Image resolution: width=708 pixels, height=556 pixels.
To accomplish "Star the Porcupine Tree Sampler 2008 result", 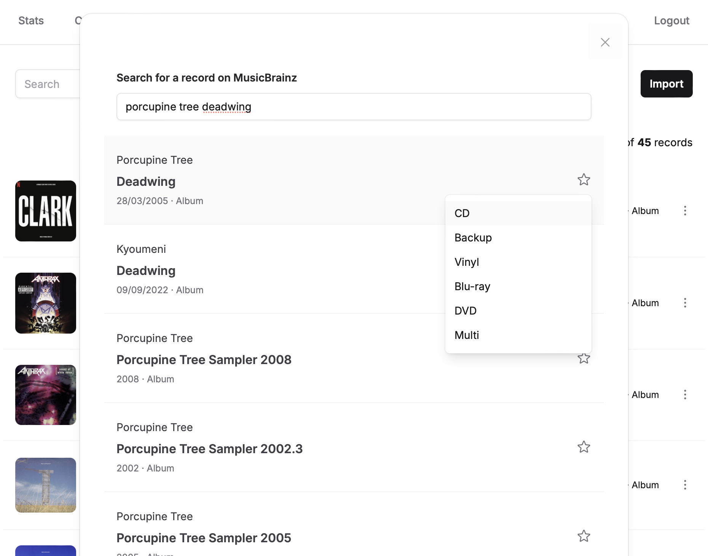I will point(584,358).
